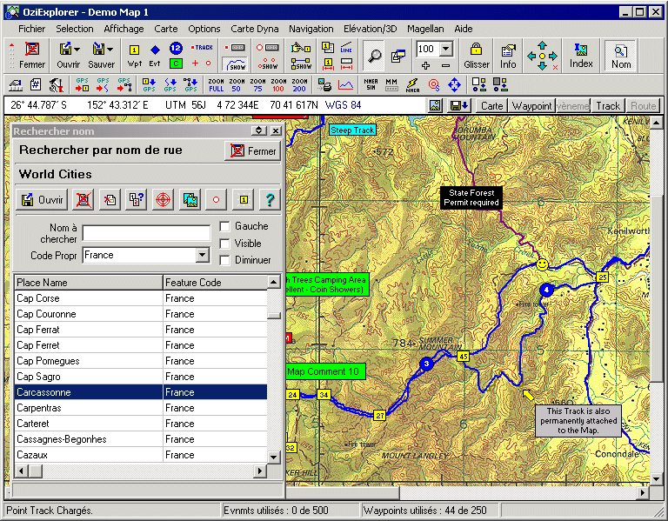Open the Code Propr France dropdown

[x=203, y=255]
